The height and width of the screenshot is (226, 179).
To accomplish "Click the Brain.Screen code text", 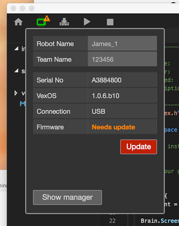I will [160, 221].
